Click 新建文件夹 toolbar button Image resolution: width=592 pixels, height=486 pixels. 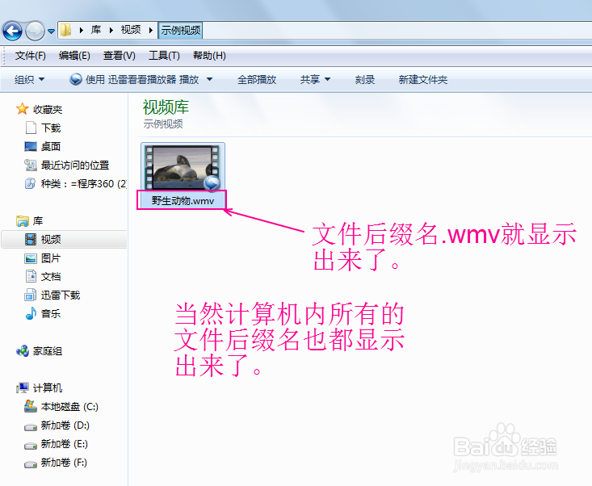pyautogui.click(x=423, y=80)
